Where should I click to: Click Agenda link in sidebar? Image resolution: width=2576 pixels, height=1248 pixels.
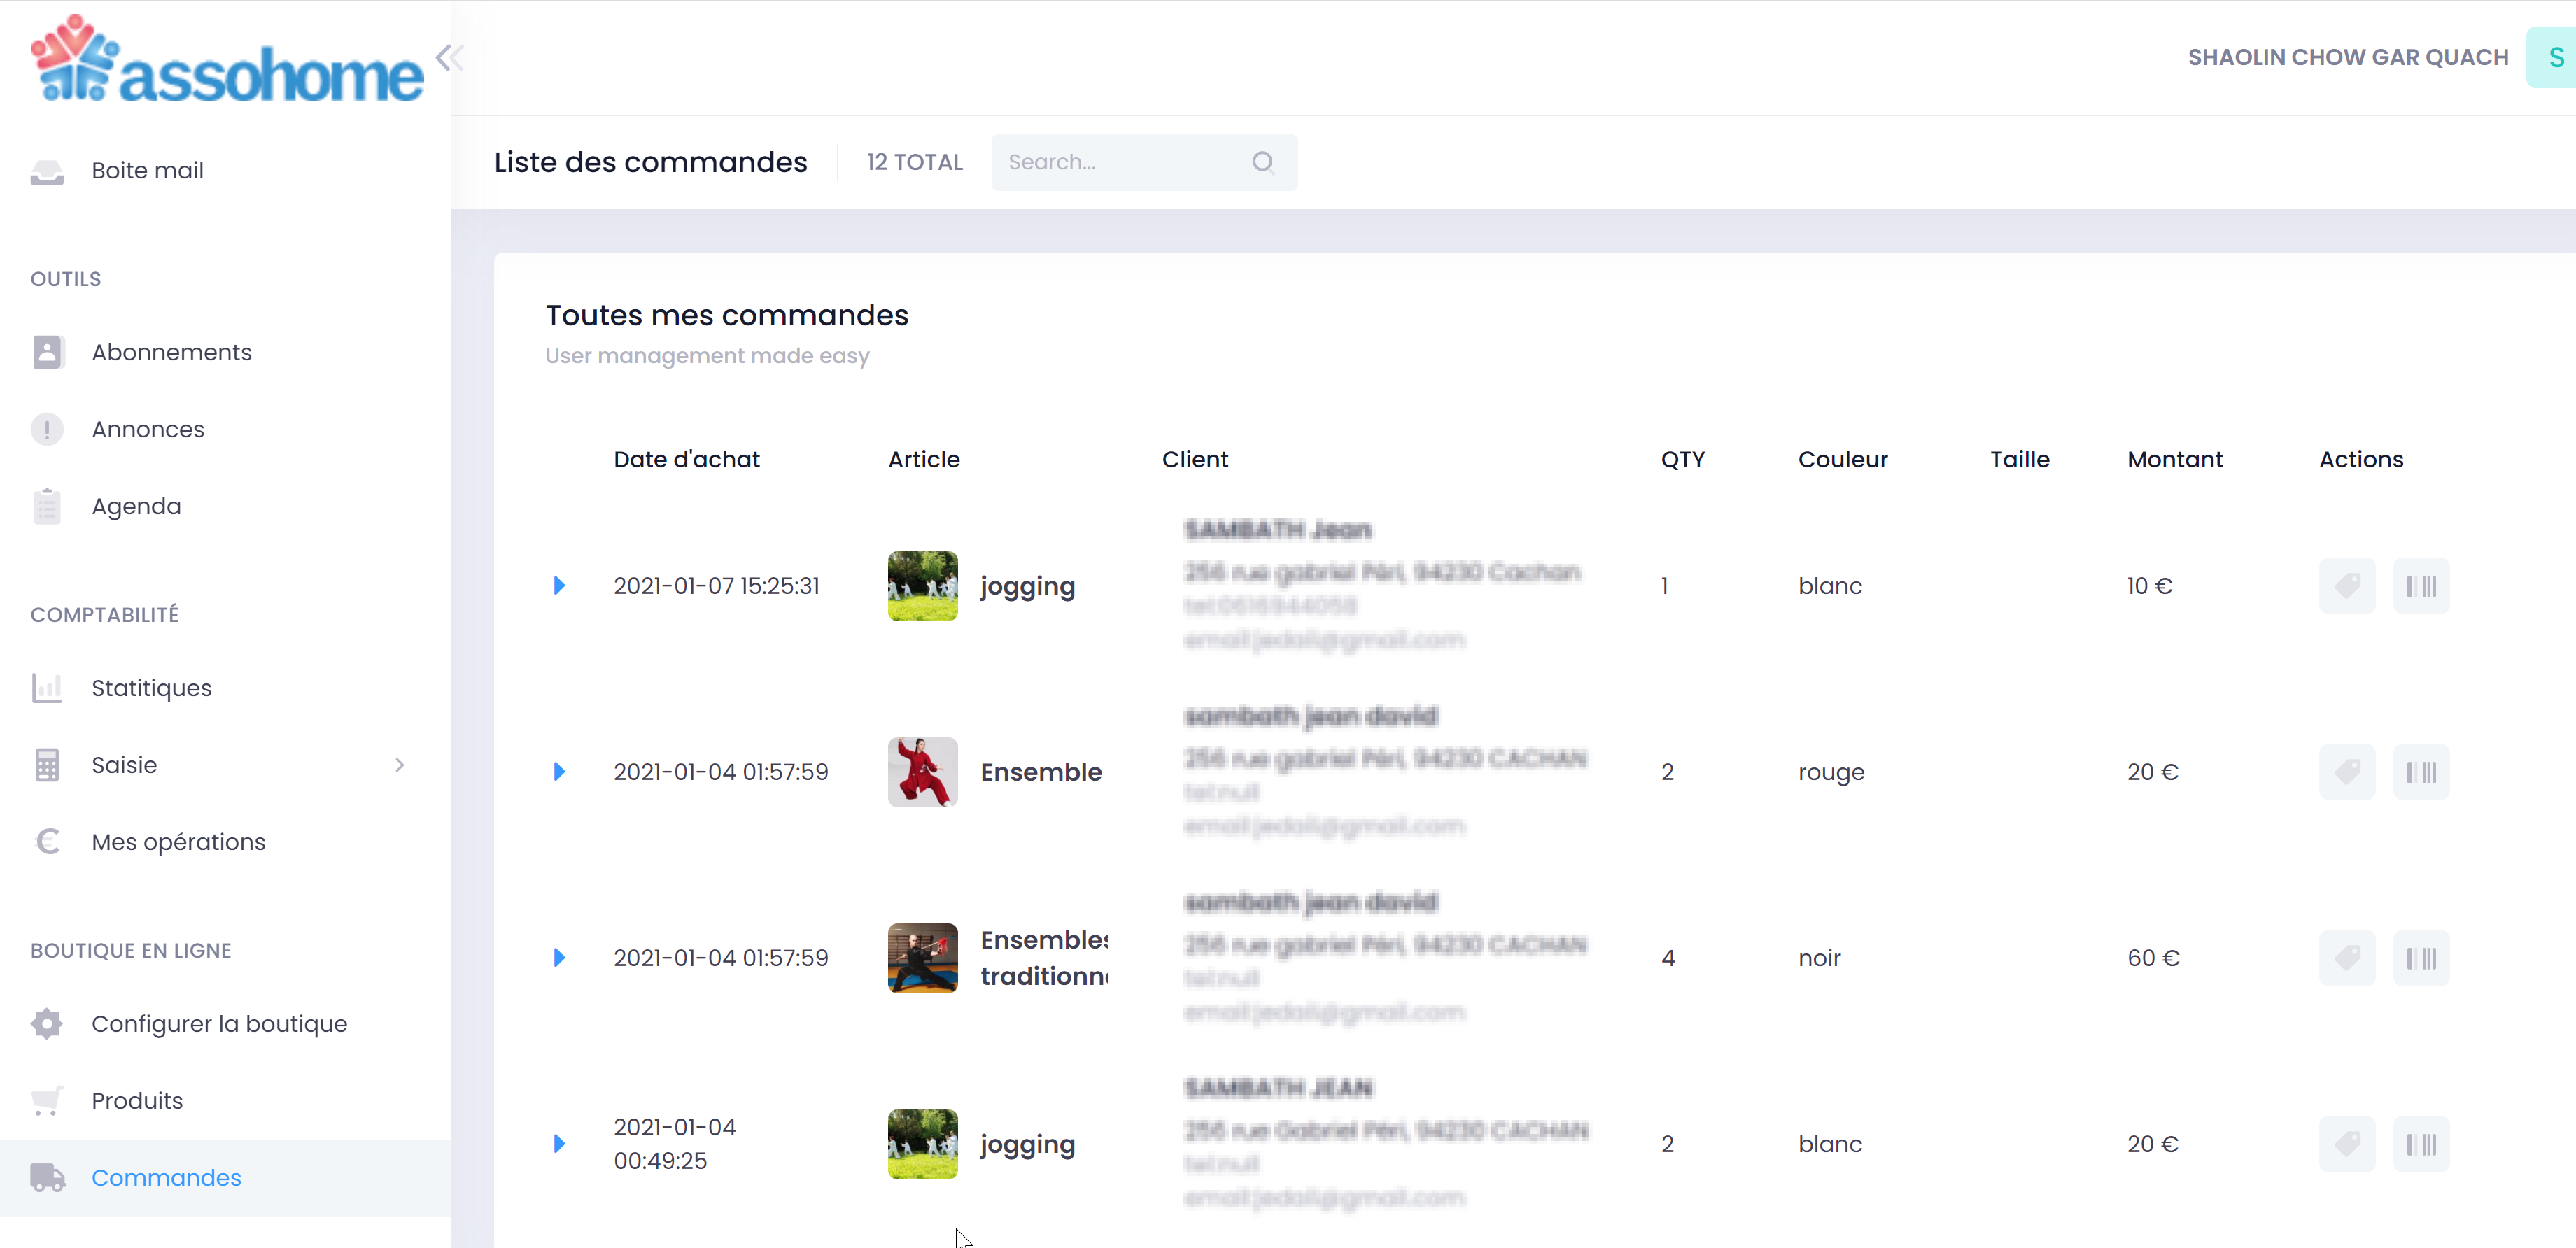click(x=136, y=506)
